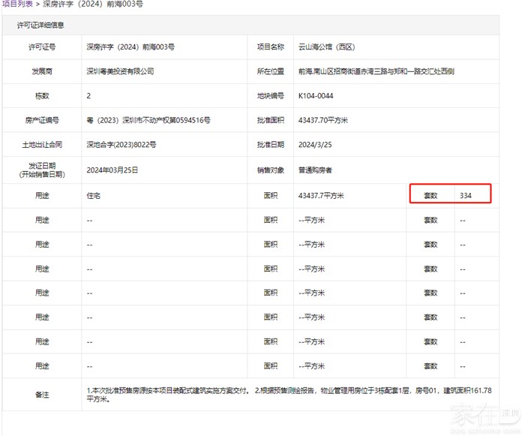
Task: Click the plot number K104-0044
Action: 316,96
